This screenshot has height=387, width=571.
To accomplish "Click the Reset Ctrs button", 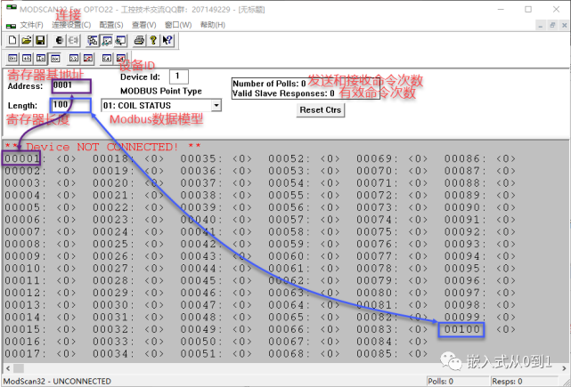I will click(320, 109).
